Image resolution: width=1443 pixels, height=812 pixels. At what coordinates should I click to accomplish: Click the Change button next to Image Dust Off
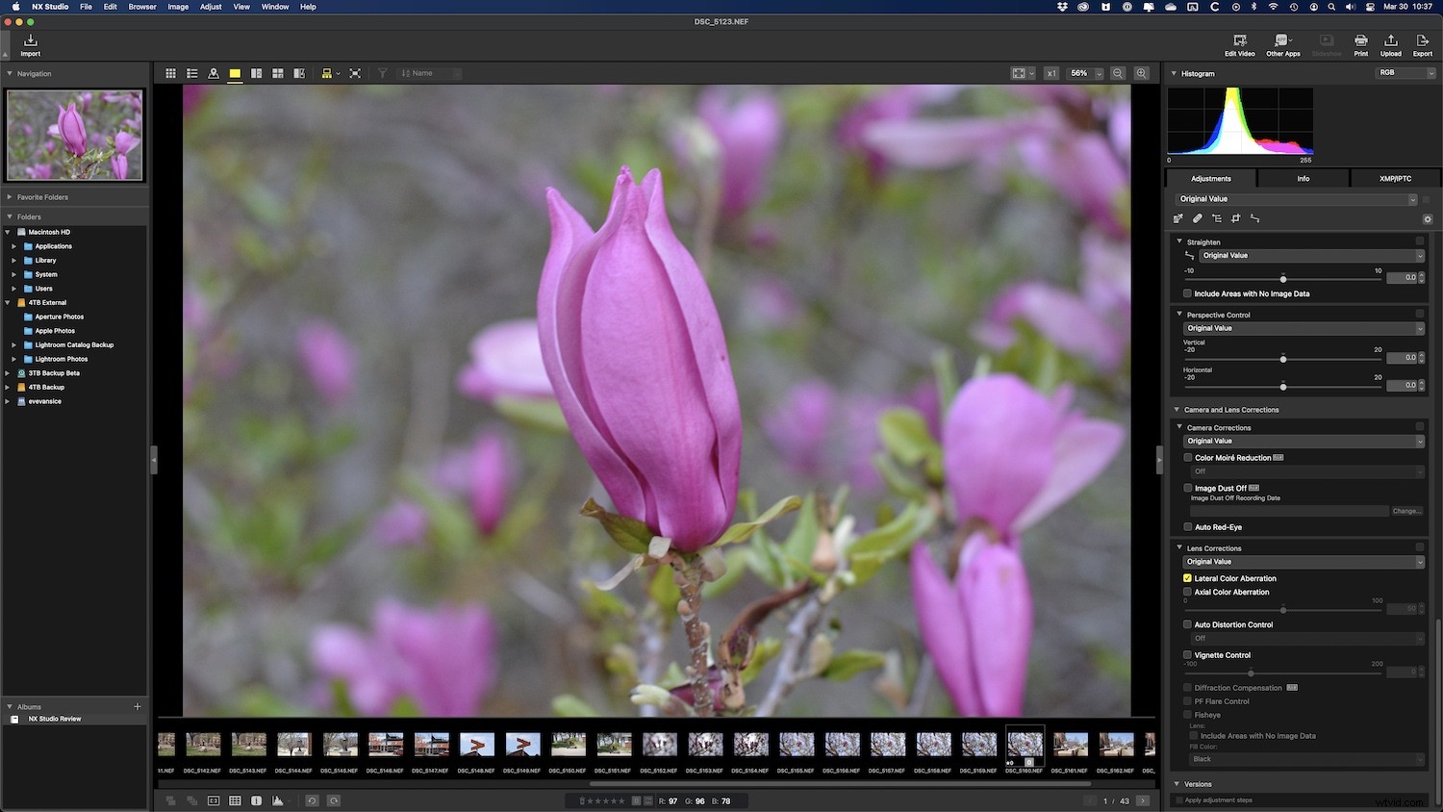[1406, 511]
